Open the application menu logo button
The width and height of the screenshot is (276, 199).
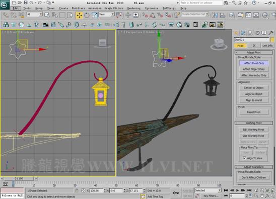tap(5, 5)
